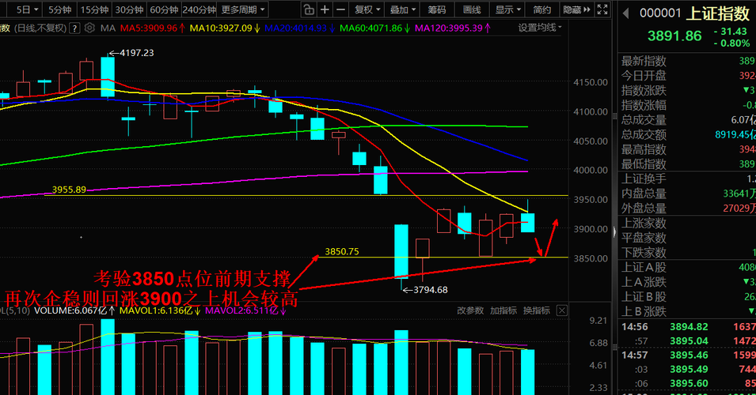Viewport: 756px width, 395px height.
Task: Switch to 60分钟 period tab
Action: (x=164, y=9)
